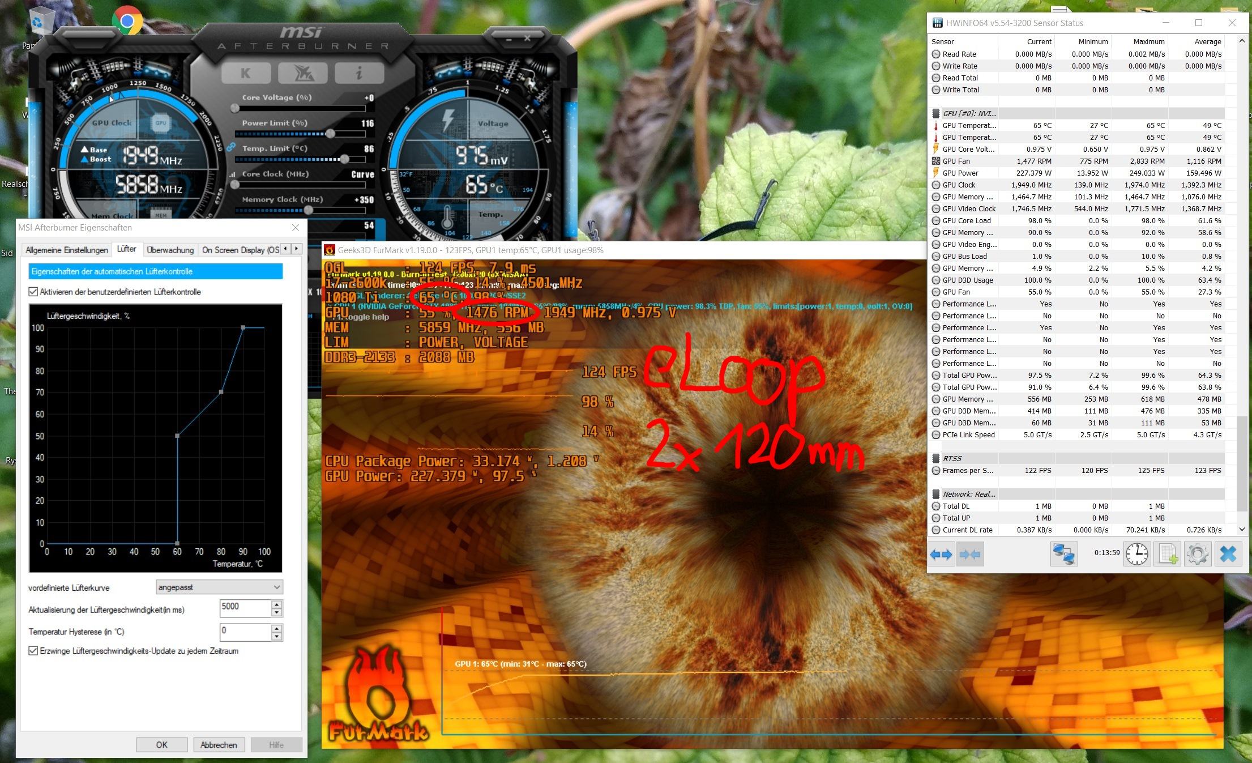
Task: Click the lightning bolt icon in the Voltage gauge
Action: tap(448, 121)
